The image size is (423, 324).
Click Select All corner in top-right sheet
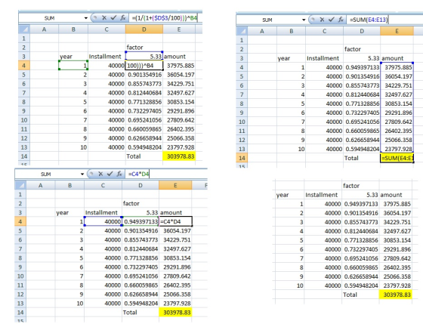point(242,31)
